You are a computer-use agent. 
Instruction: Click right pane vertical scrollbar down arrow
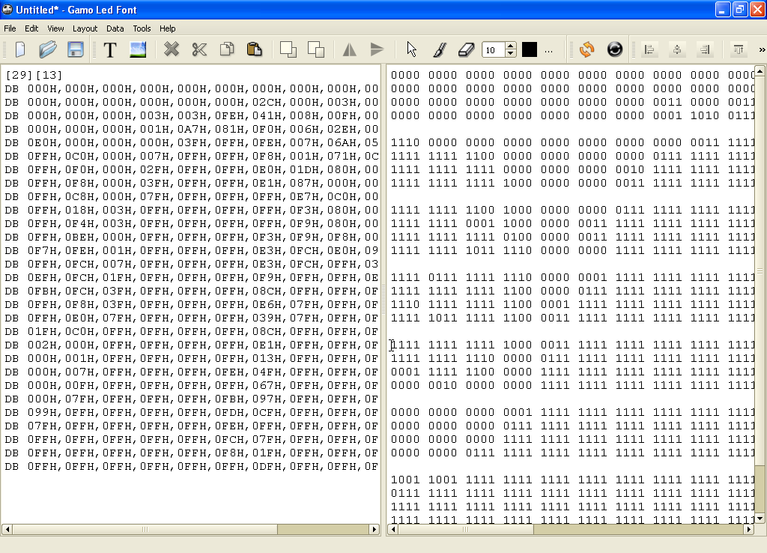click(760, 519)
